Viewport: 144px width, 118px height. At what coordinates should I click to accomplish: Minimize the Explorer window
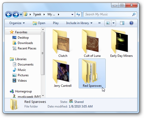pos(115,5)
